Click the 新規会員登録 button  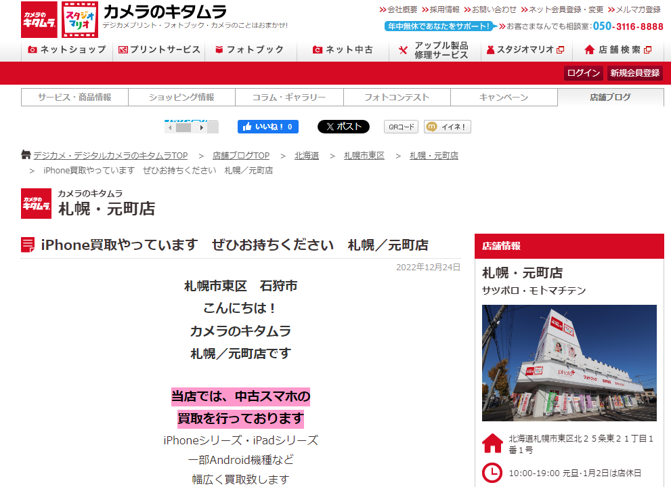coord(635,73)
